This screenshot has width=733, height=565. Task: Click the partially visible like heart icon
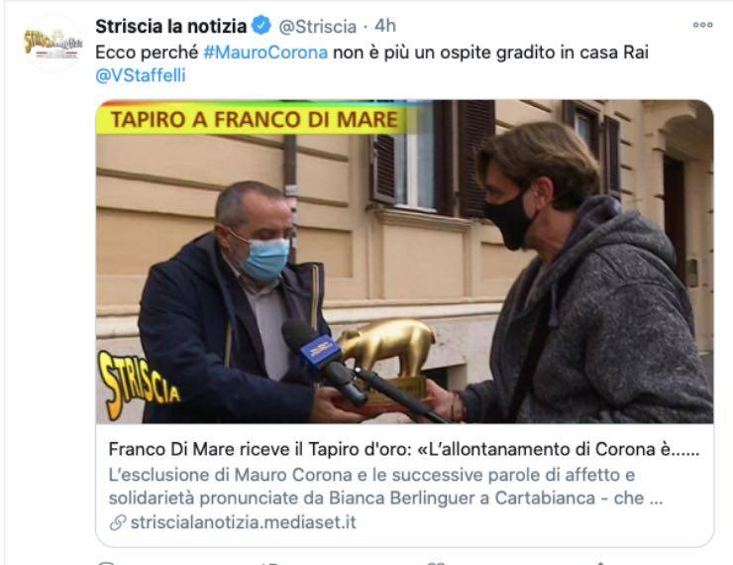(436, 563)
